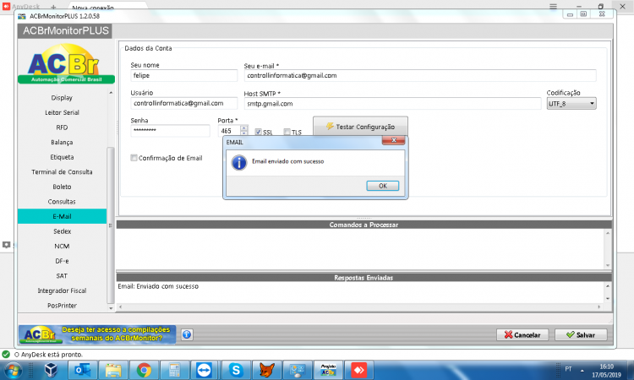Show hidden tray icons arrow
The width and height of the screenshot is (634, 380).
[x=582, y=370]
